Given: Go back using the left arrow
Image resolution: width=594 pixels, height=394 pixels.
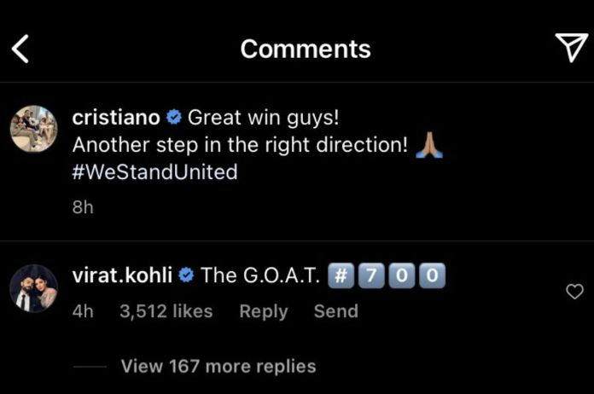Looking at the screenshot, I should pos(20,49).
